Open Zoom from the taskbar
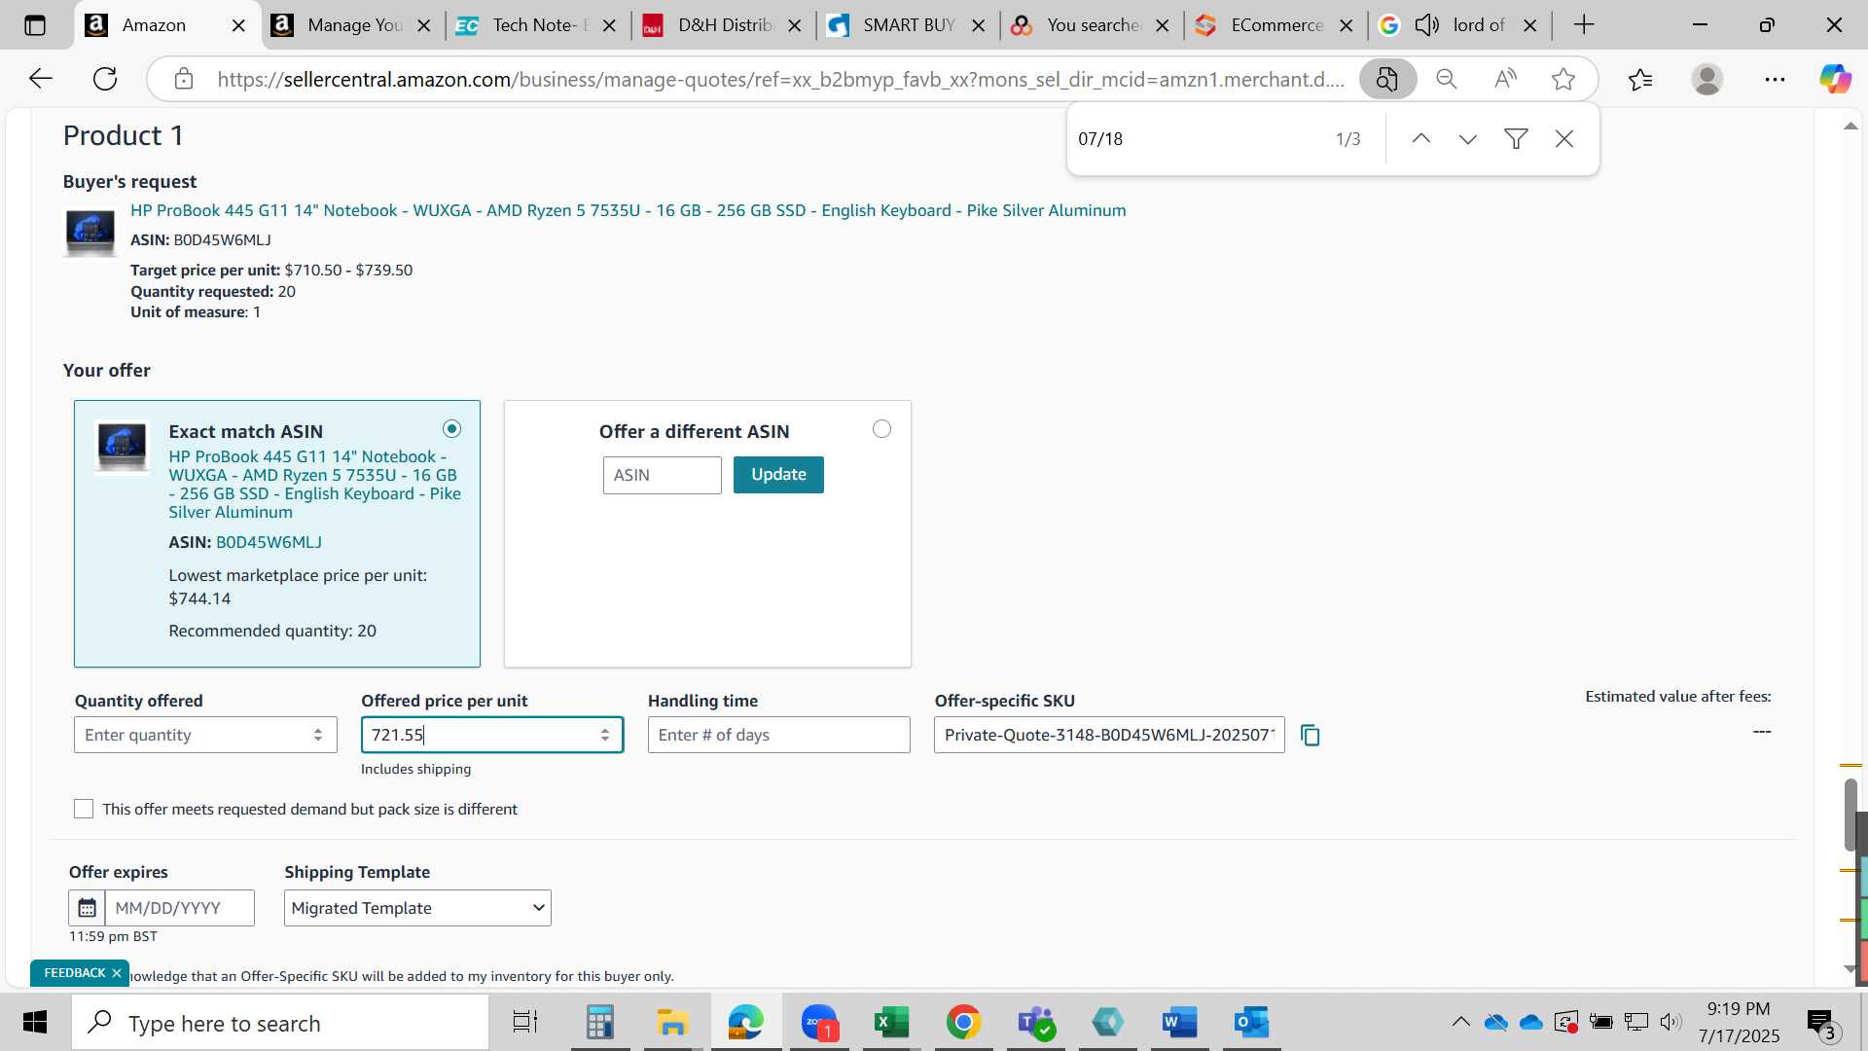The image size is (1868, 1051). [819, 1022]
